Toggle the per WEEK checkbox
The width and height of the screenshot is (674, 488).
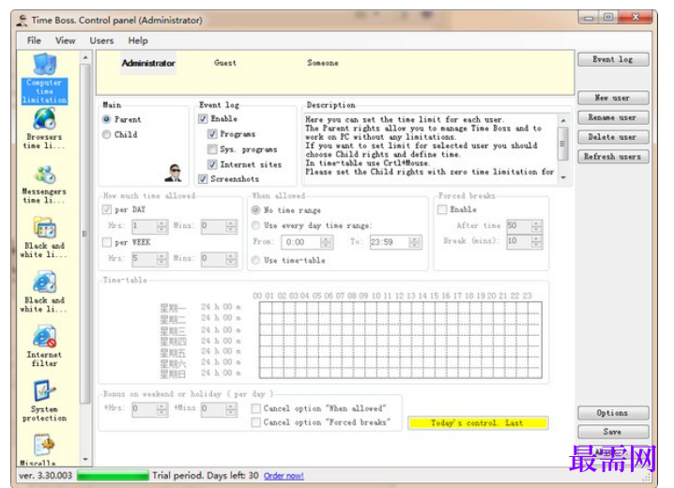(107, 242)
